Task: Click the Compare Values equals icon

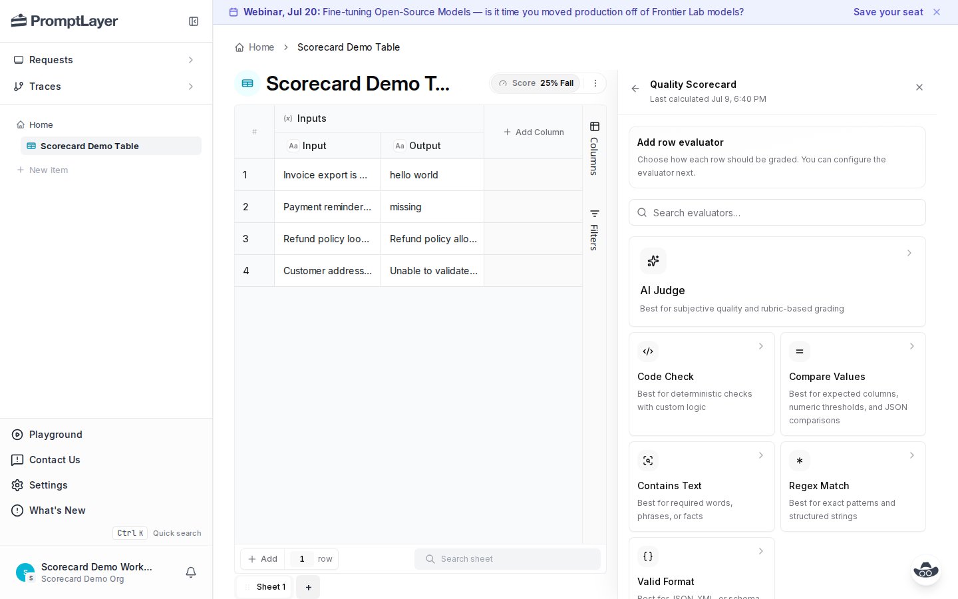Action: click(800, 351)
